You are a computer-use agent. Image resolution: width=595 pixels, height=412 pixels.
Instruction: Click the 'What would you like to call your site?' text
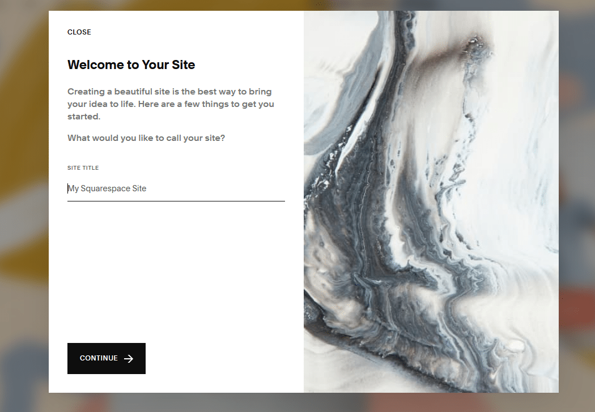(146, 138)
